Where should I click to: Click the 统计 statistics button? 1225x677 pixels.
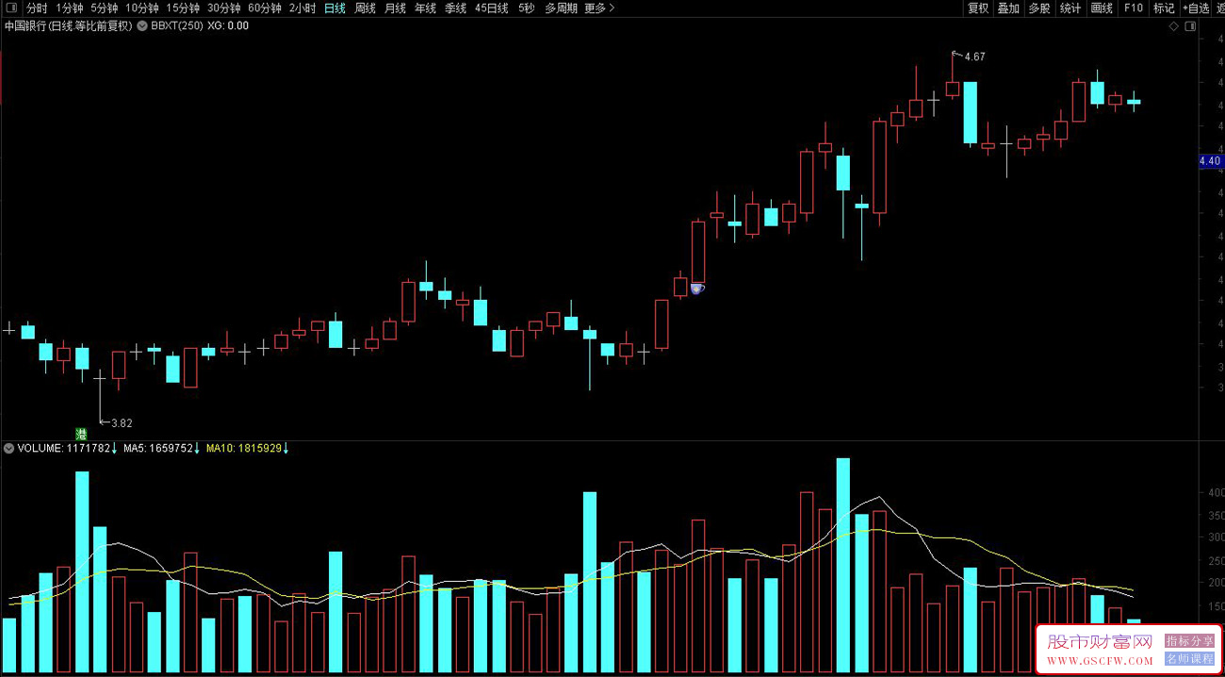[1070, 8]
